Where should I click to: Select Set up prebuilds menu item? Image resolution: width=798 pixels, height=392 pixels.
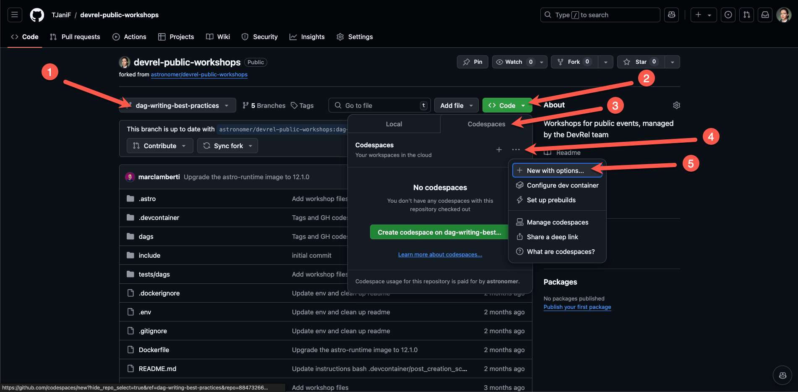(x=557, y=200)
